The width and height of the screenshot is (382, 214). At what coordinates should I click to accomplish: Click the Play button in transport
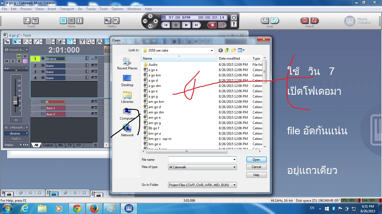coord(186,25)
